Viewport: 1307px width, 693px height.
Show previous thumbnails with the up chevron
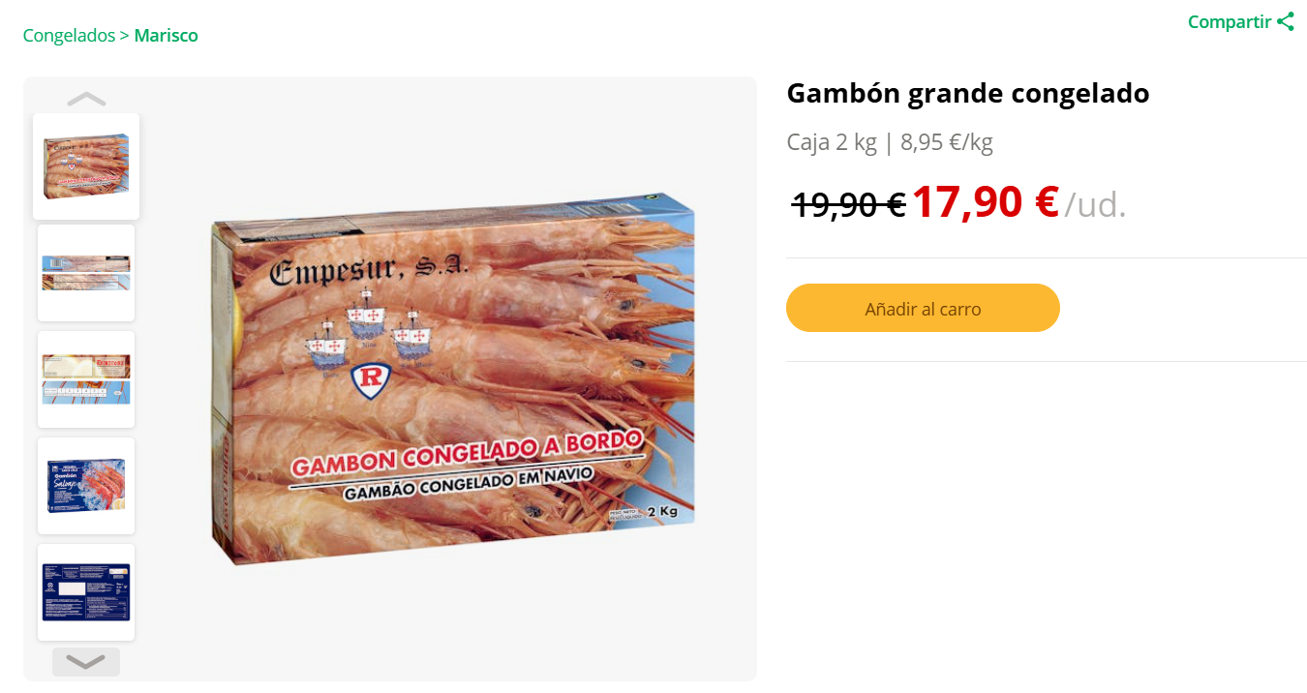86,99
